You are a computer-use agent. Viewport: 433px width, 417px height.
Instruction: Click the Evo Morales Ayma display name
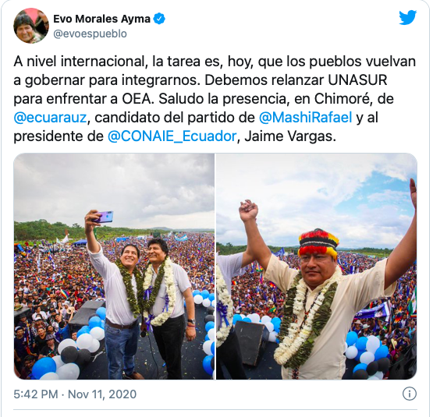101,19
